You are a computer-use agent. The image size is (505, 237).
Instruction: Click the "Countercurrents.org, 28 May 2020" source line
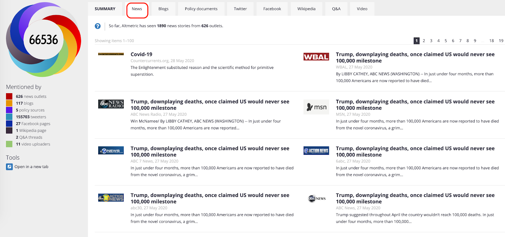tap(162, 61)
